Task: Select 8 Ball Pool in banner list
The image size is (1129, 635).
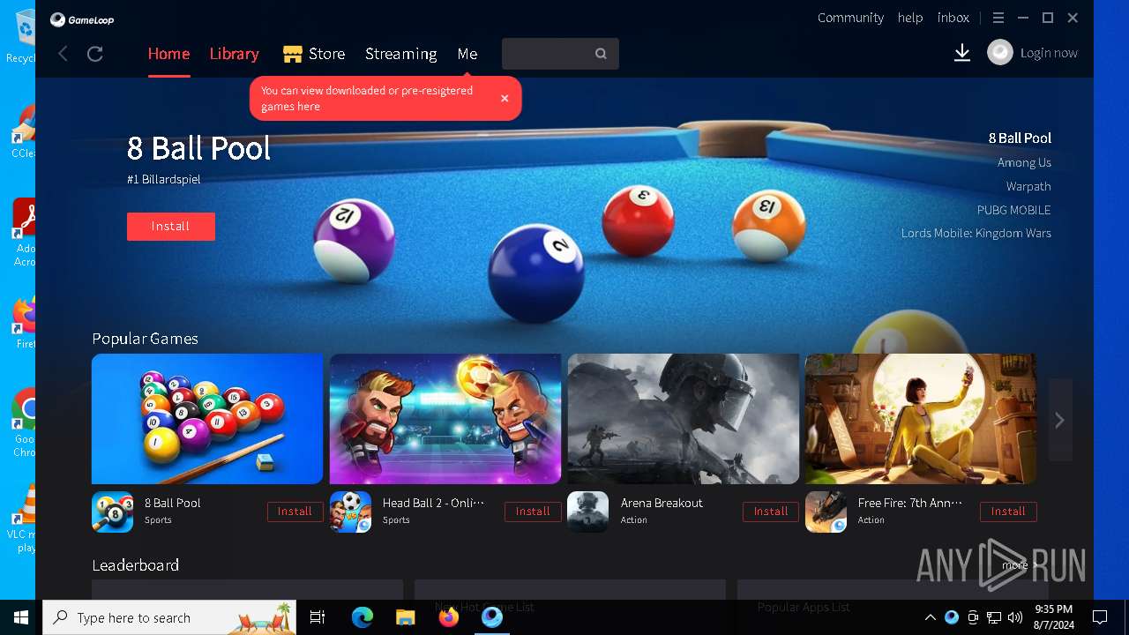Action: pos(1020,138)
